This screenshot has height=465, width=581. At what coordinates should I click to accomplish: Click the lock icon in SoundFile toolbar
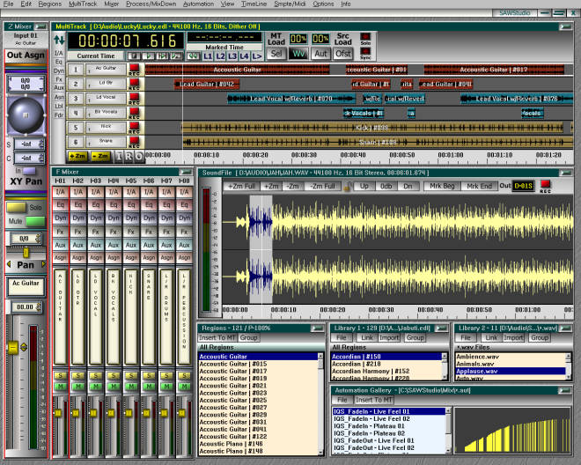(x=347, y=186)
